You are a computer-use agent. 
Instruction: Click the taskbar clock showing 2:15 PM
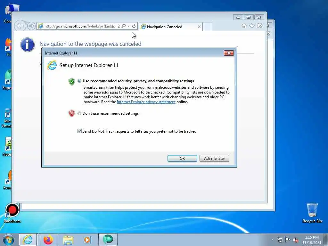coord(312,240)
